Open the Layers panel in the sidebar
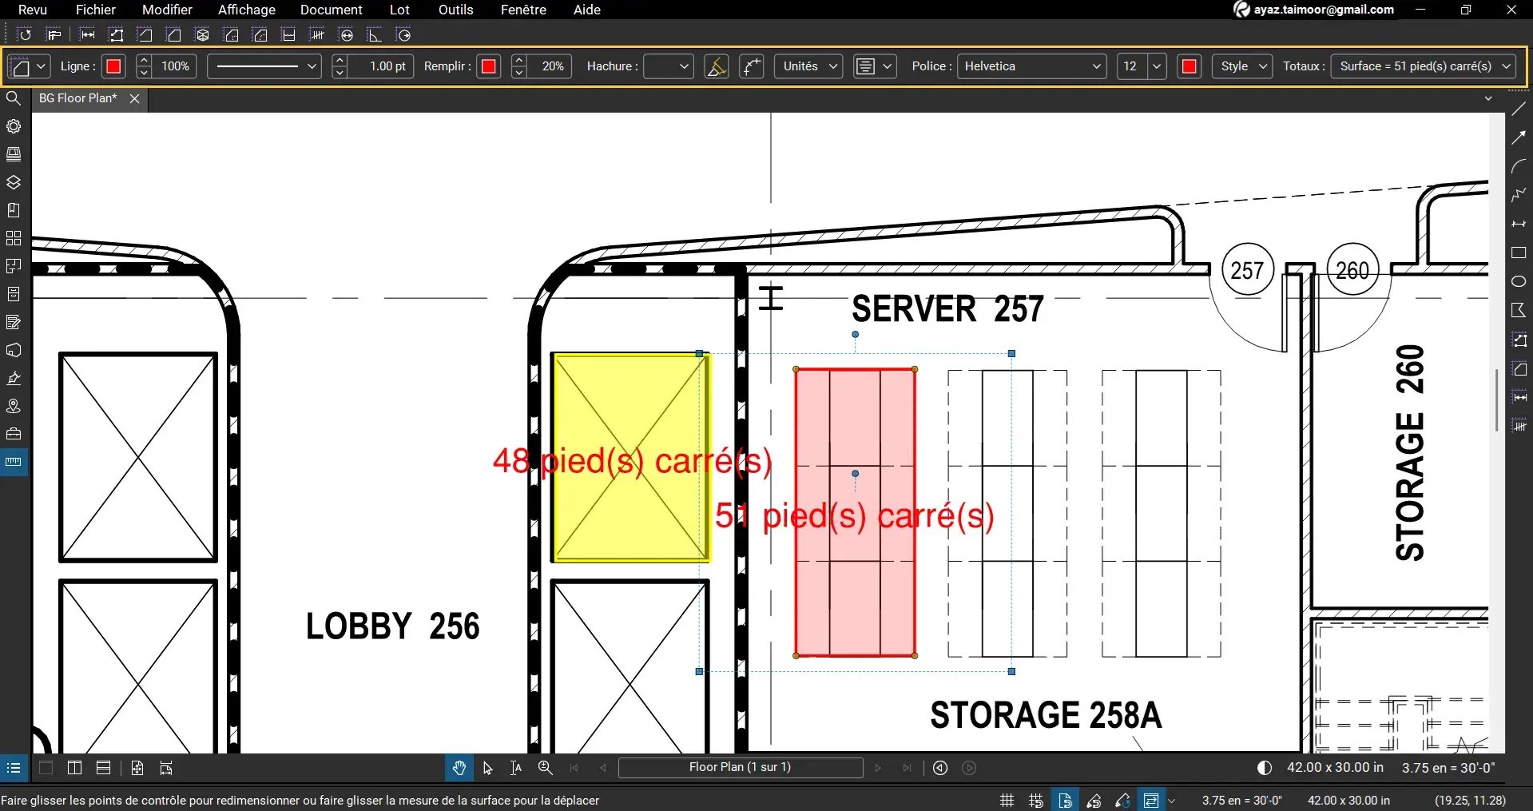1533x811 pixels. click(14, 182)
